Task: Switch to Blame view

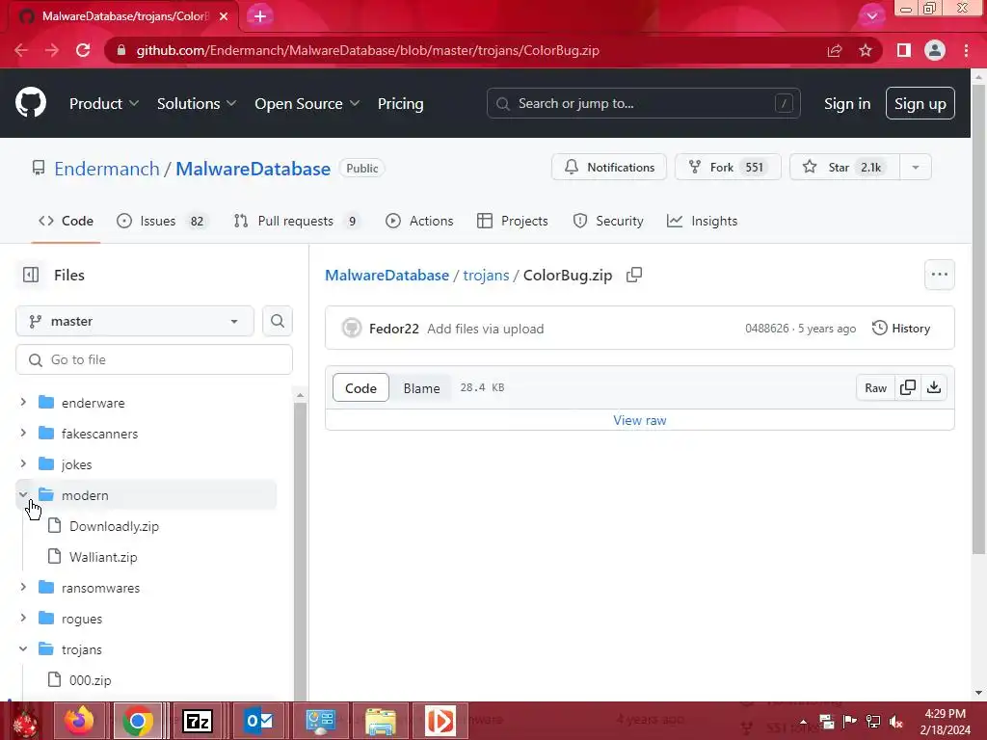Action: (421, 388)
